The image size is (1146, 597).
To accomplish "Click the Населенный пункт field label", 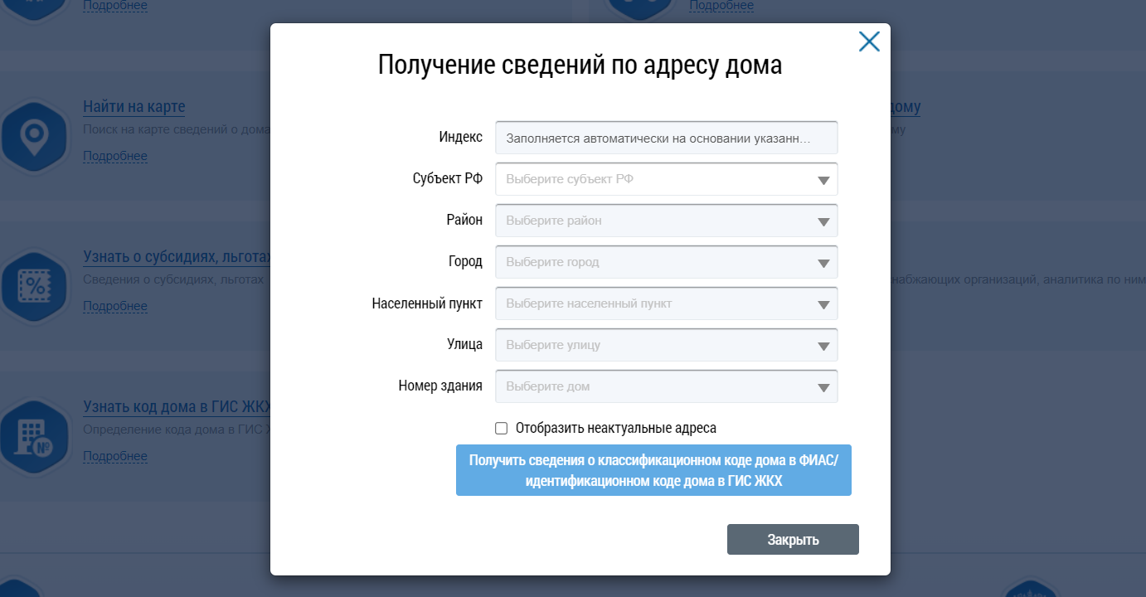I will (x=427, y=303).
